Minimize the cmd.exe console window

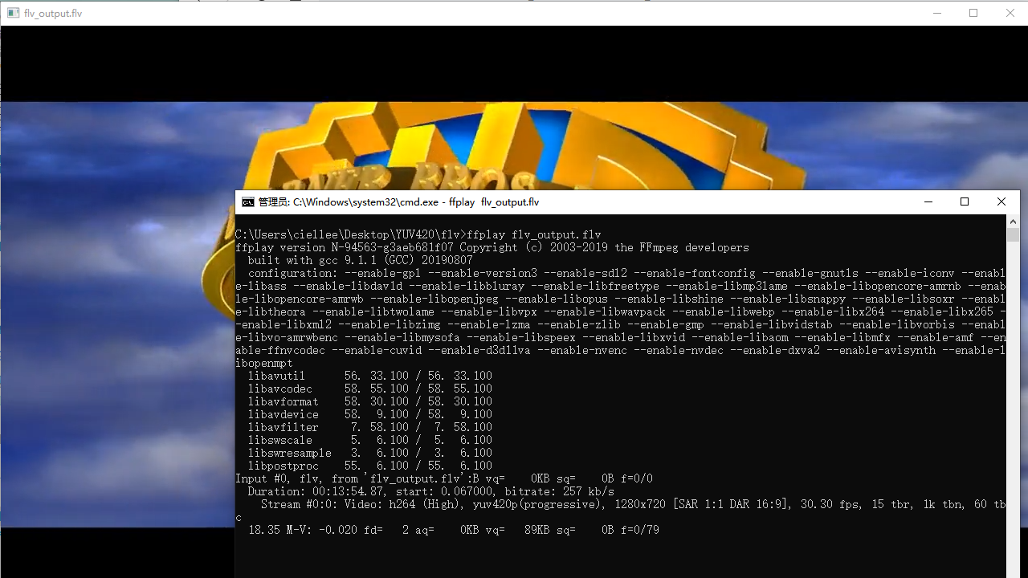point(928,202)
